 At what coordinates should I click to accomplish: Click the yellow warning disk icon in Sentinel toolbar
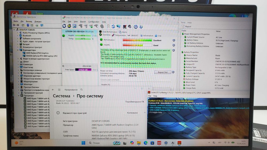pyautogui.click(x=69, y=26)
